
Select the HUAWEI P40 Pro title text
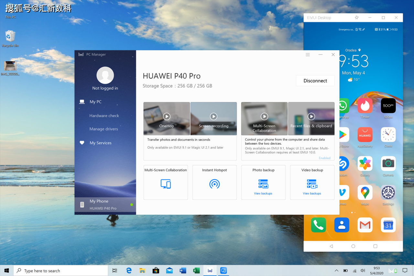172,76
